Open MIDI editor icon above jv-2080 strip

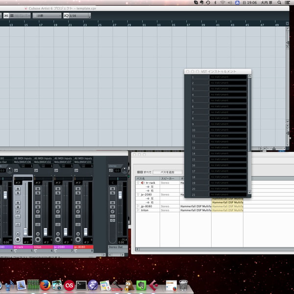pos(56,171)
